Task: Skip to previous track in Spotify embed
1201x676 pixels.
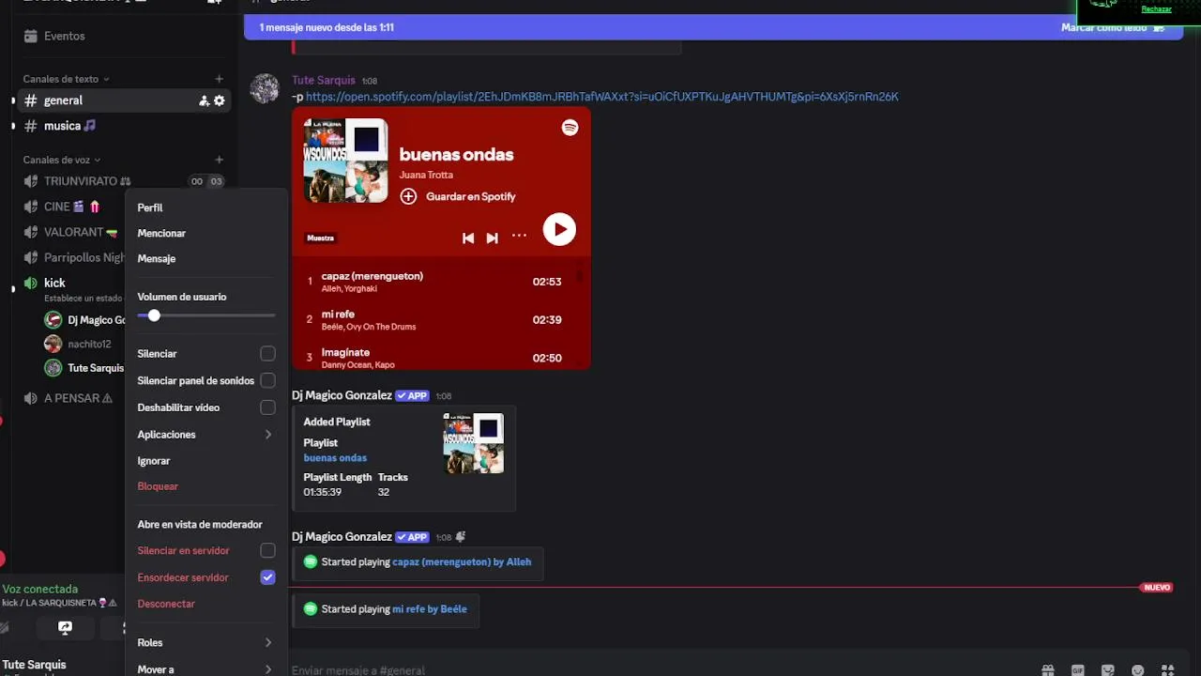Action: coord(468,238)
